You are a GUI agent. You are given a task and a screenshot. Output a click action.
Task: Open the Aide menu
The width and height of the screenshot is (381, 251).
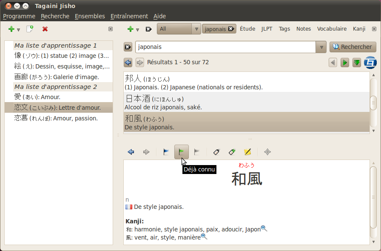coord(159,16)
